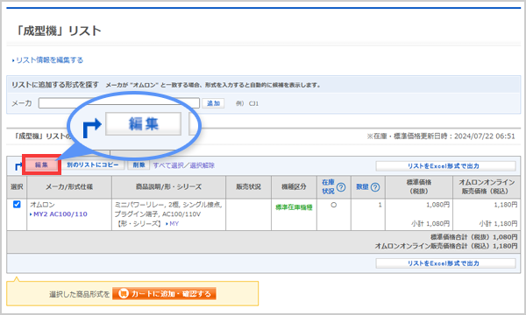Click the 1,180円 online price cell

pos(506,205)
